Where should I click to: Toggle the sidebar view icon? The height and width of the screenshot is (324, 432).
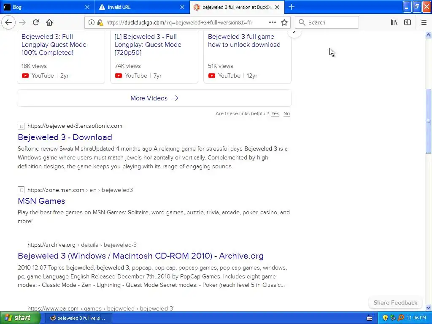tap(408, 22)
